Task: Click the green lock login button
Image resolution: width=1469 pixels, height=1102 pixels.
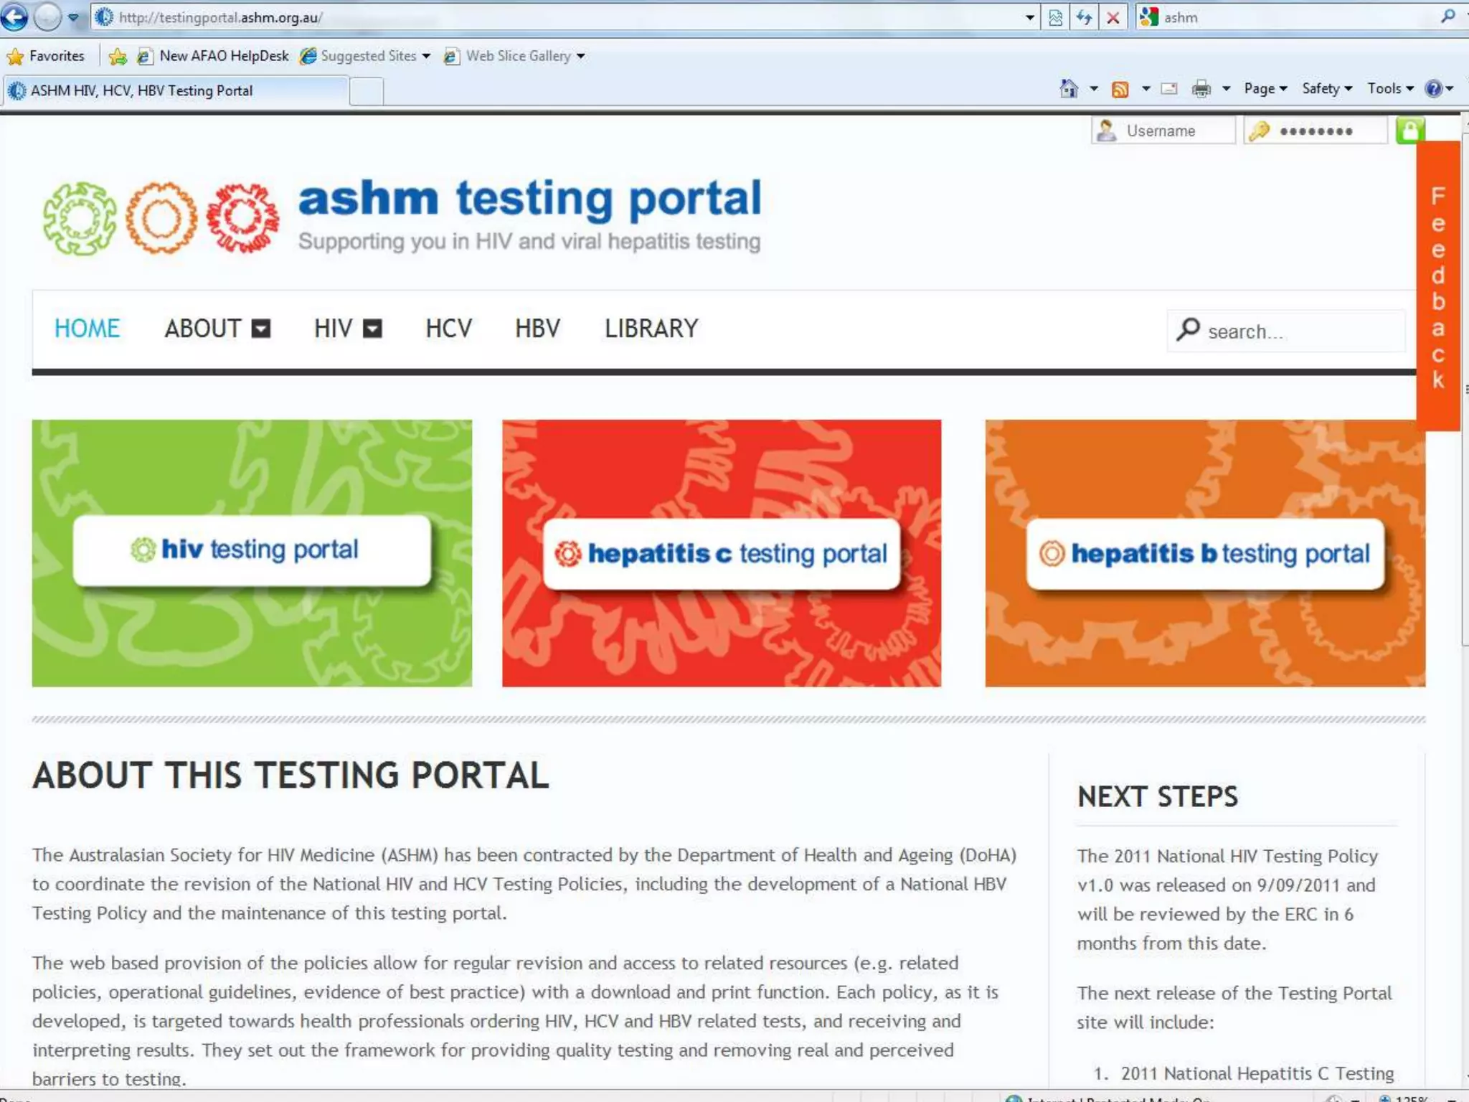Action: (x=1409, y=131)
